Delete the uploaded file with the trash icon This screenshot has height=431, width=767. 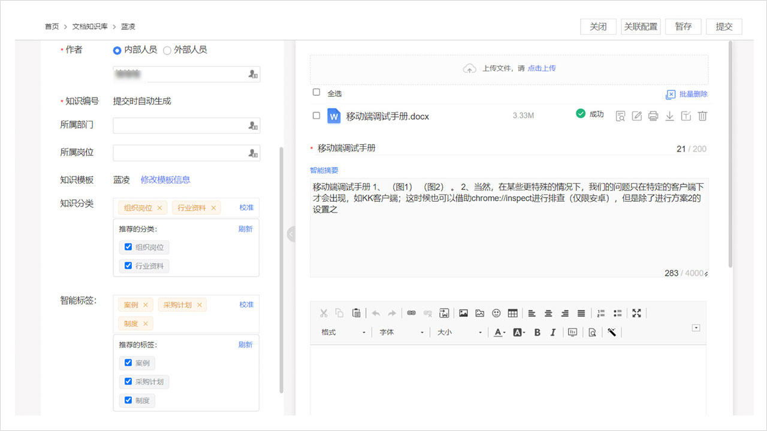[x=703, y=116]
